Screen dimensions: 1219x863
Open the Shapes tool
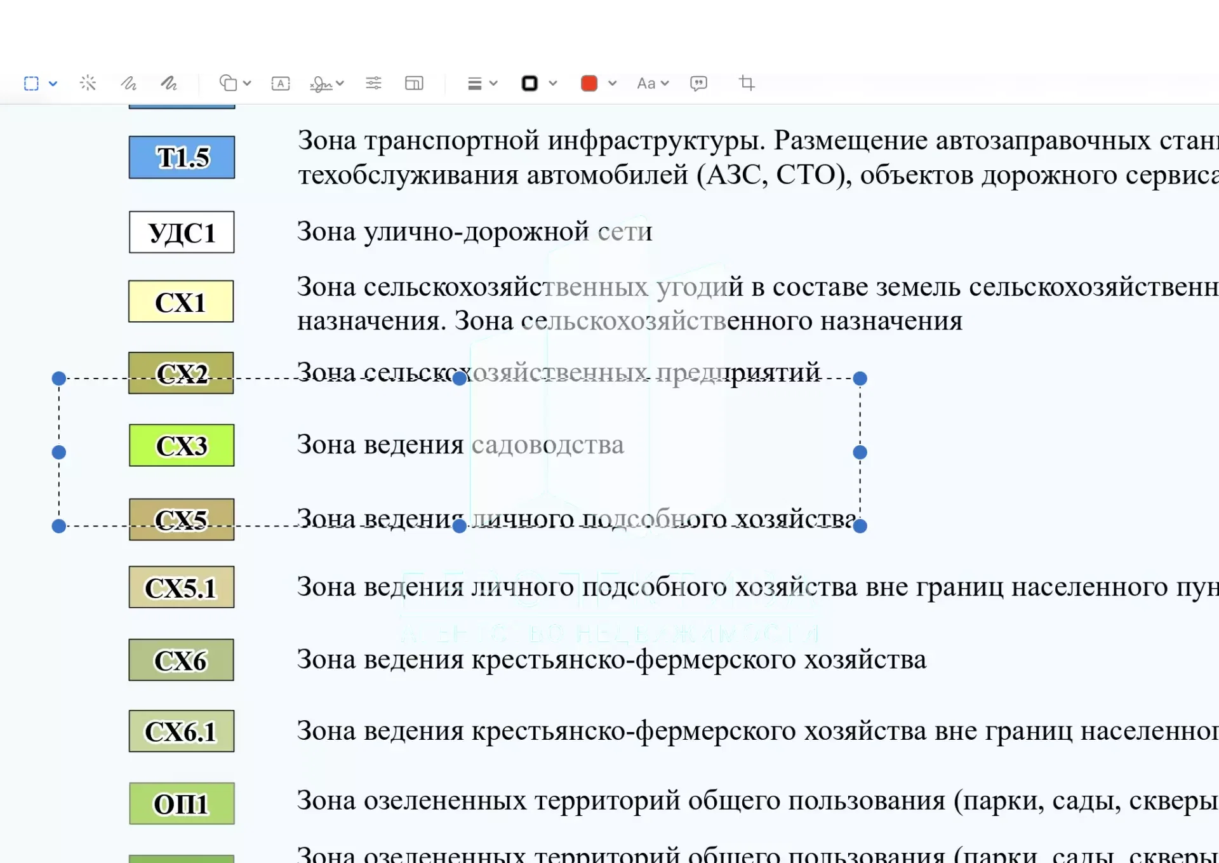tap(228, 83)
